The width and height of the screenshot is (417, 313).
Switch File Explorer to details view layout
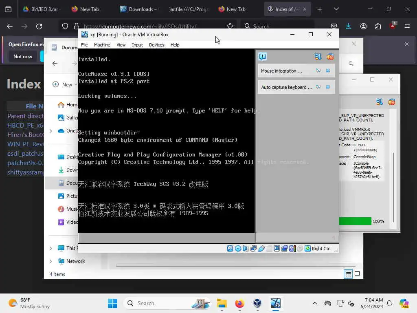point(348,274)
